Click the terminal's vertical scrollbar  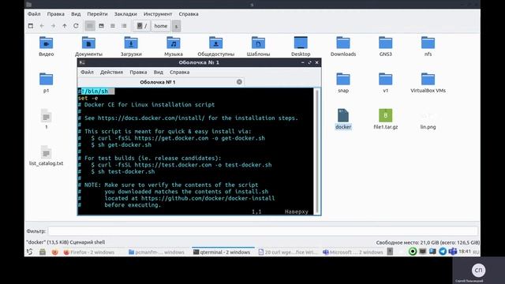click(x=317, y=151)
